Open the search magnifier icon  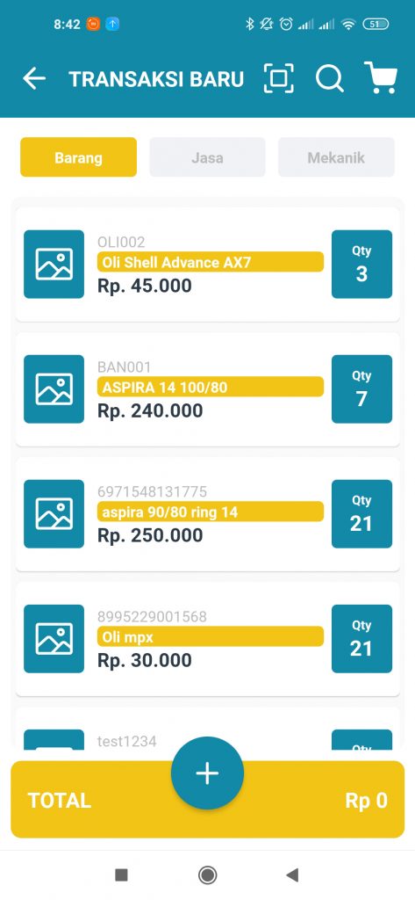click(x=330, y=78)
